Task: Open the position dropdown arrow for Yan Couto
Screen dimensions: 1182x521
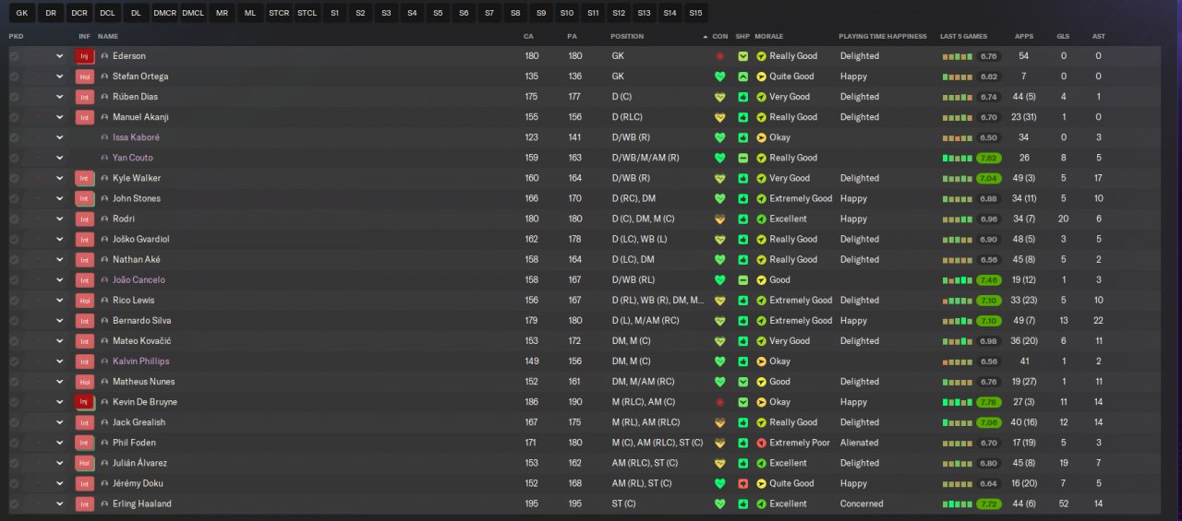Action: point(59,158)
